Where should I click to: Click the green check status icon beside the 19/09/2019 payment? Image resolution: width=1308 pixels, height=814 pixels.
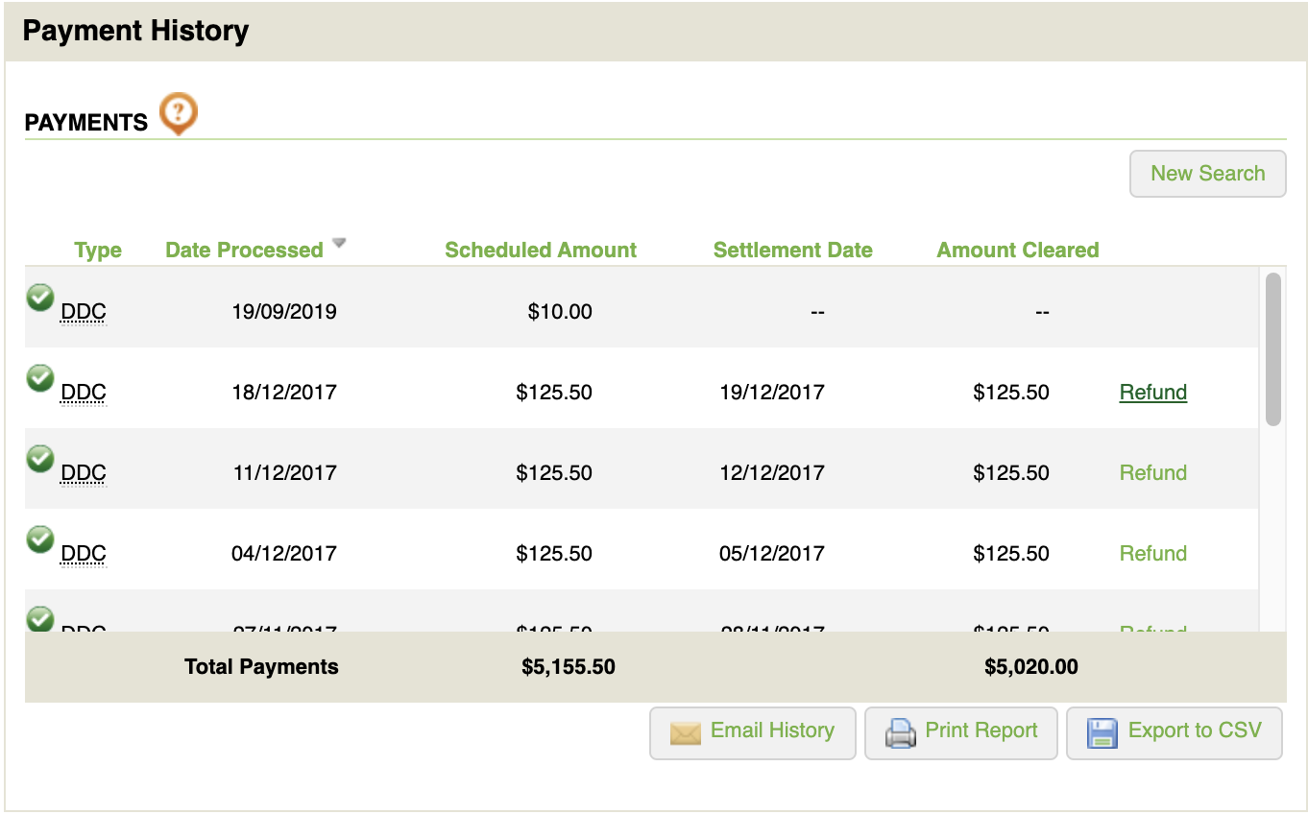click(x=39, y=299)
